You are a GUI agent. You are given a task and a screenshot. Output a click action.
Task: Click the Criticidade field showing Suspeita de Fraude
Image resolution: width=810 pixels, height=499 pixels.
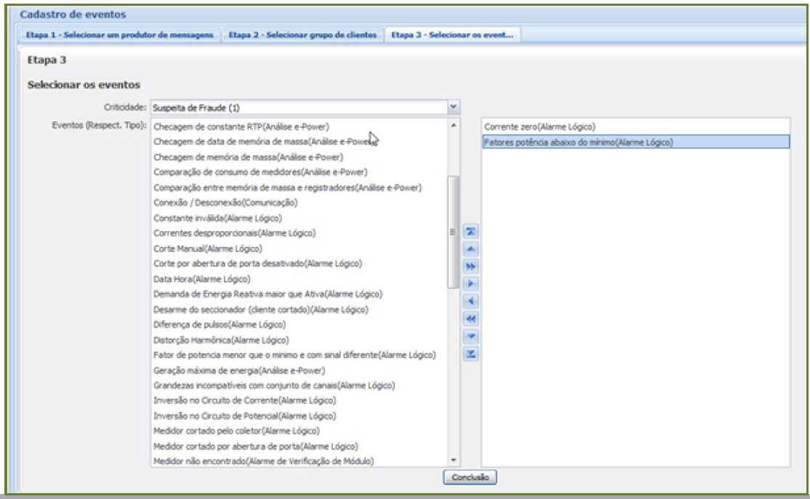pos(298,107)
